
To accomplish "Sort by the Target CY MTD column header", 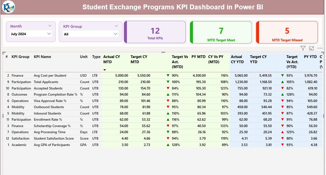I will [x=139, y=59].
